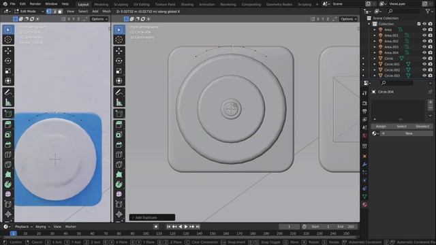Select the Move tool in the reference-image viewport
The image size is (436, 245).
click(8, 51)
